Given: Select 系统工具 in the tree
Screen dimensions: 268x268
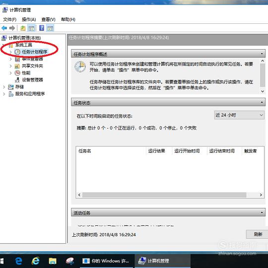Looking at the screenshot, I should click(x=24, y=45).
